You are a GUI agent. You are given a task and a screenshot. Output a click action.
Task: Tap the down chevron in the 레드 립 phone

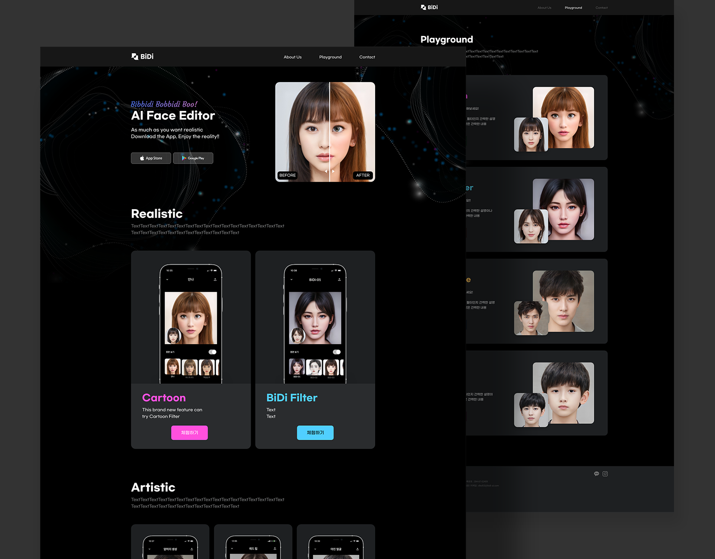(232, 549)
